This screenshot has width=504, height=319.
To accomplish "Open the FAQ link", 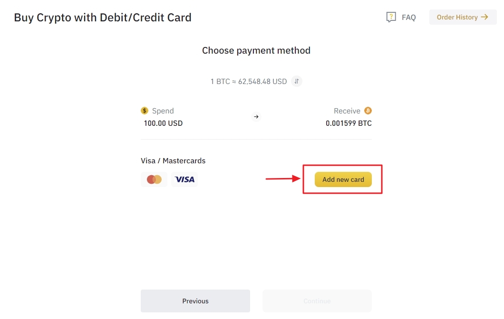I will point(408,18).
